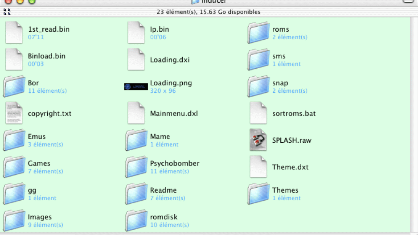The height and width of the screenshot is (235, 418).
Task: Open the roms folder icon
Action: 258,33
